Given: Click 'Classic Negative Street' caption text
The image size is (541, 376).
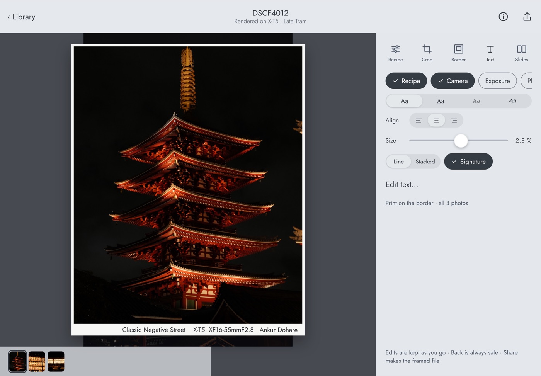Looking at the screenshot, I should (x=154, y=330).
